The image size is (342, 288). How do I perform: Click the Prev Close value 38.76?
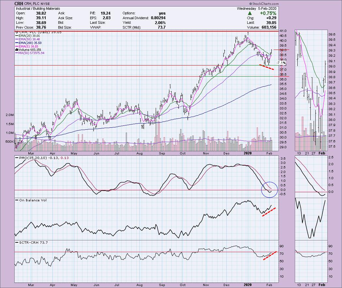[x=41, y=27]
